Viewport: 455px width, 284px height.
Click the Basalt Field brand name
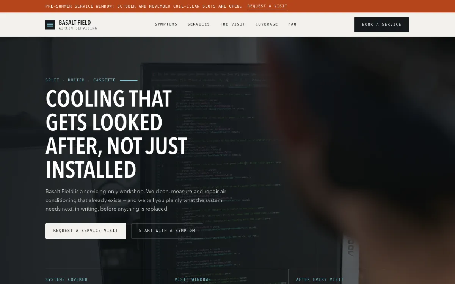(75, 22)
